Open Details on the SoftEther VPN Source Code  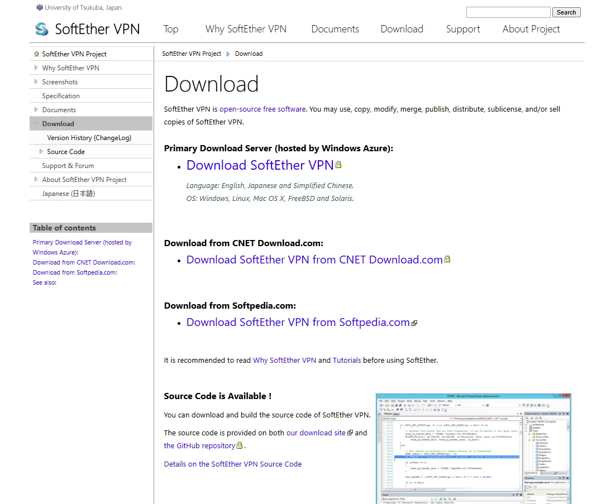232,464
